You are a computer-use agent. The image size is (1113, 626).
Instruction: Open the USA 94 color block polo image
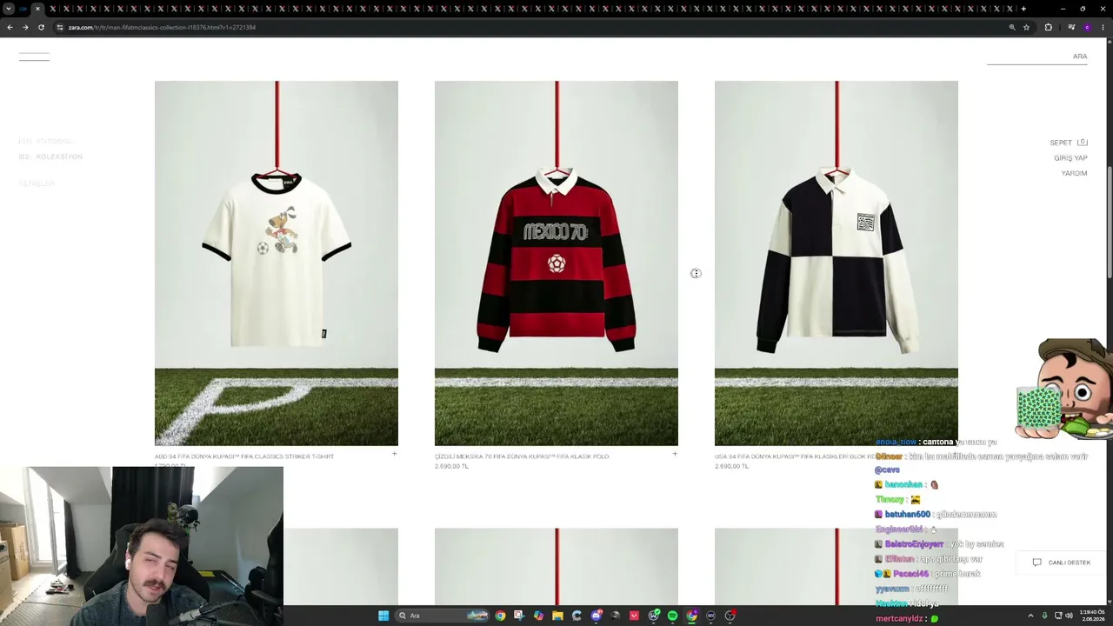click(836, 263)
